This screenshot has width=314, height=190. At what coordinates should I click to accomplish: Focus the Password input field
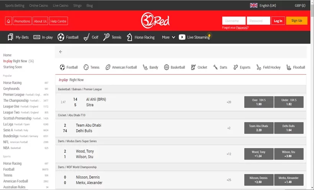[258, 21]
